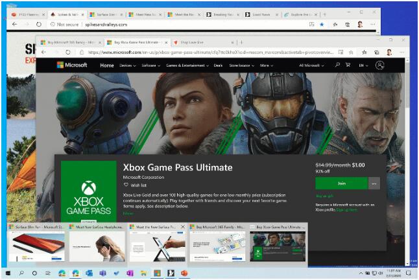Open the Windows Start menu
419x280 pixels.
8,273
